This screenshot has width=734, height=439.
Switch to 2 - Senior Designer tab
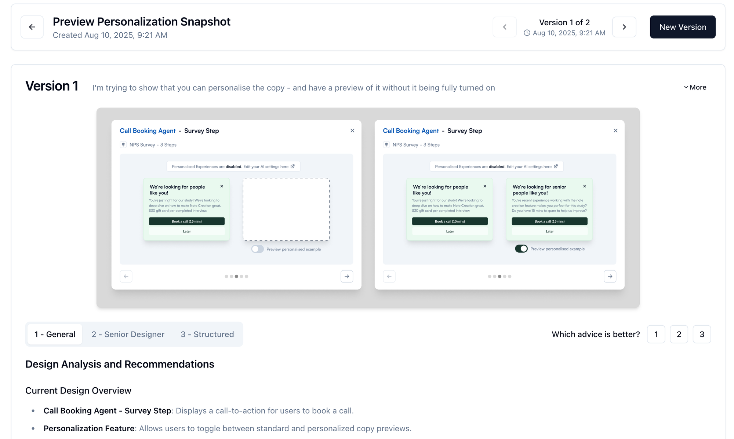click(128, 334)
